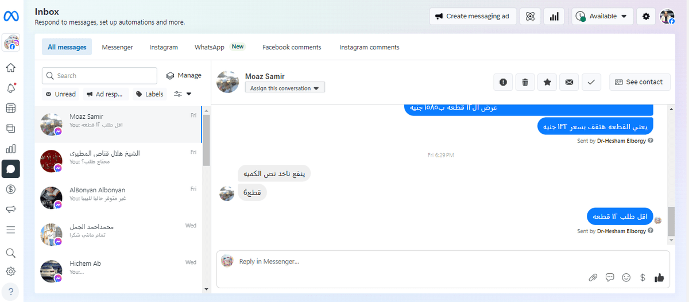Switch to the WhatsApp tab
Image resolution: width=689 pixels, height=302 pixels.
pos(219,47)
